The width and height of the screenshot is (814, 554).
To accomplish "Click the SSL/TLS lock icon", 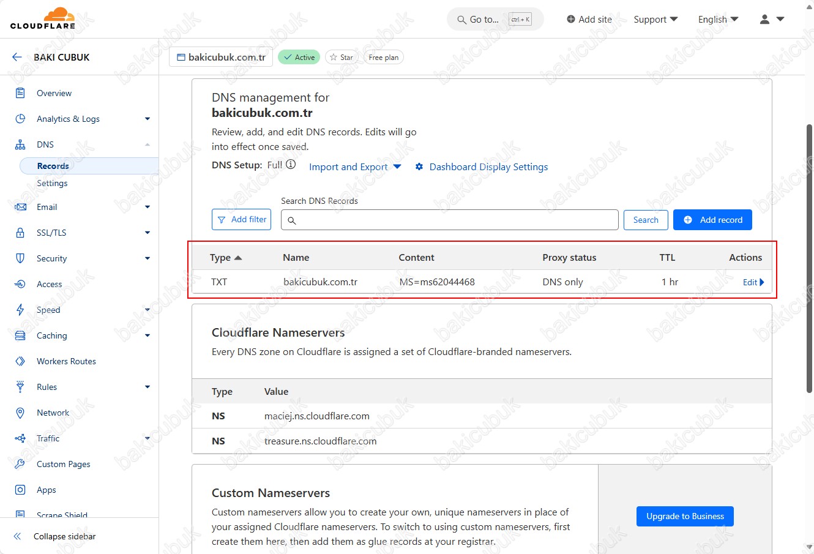I will pos(20,233).
